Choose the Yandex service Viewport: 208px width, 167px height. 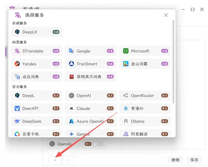coord(37,64)
